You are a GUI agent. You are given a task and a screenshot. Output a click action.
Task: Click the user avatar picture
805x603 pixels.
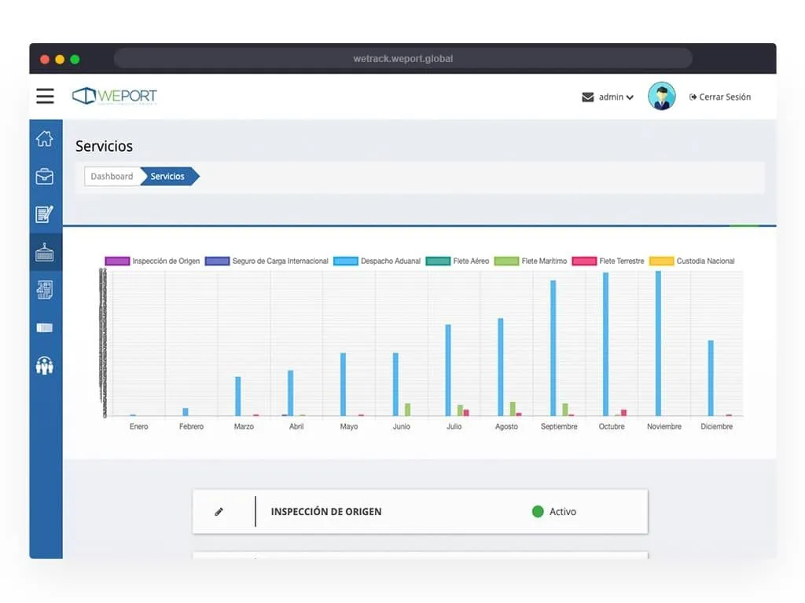[661, 97]
